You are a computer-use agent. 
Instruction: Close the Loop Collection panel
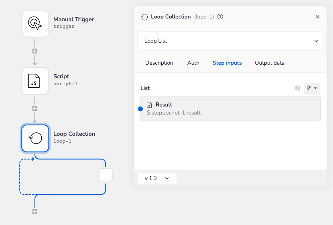pos(317,17)
